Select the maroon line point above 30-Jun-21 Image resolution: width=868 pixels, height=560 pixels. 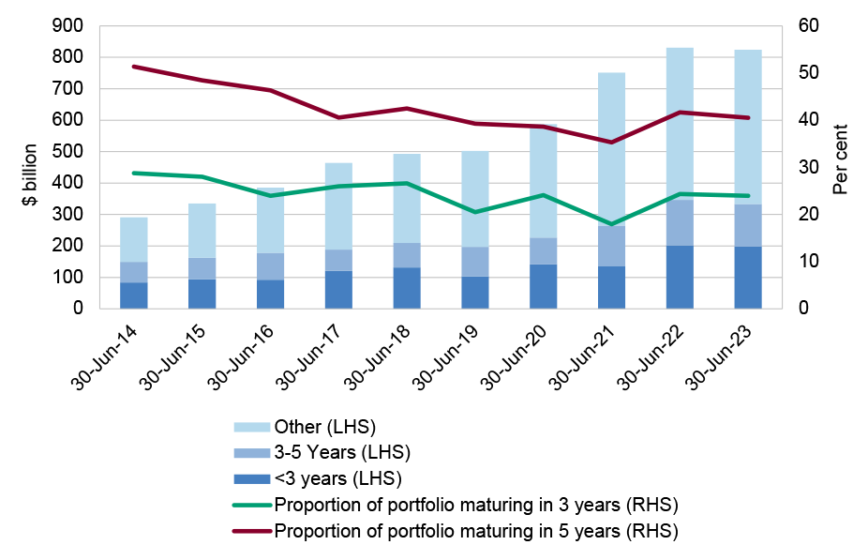[612, 143]
